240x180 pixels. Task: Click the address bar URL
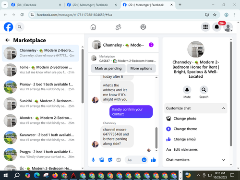(74, 15)
